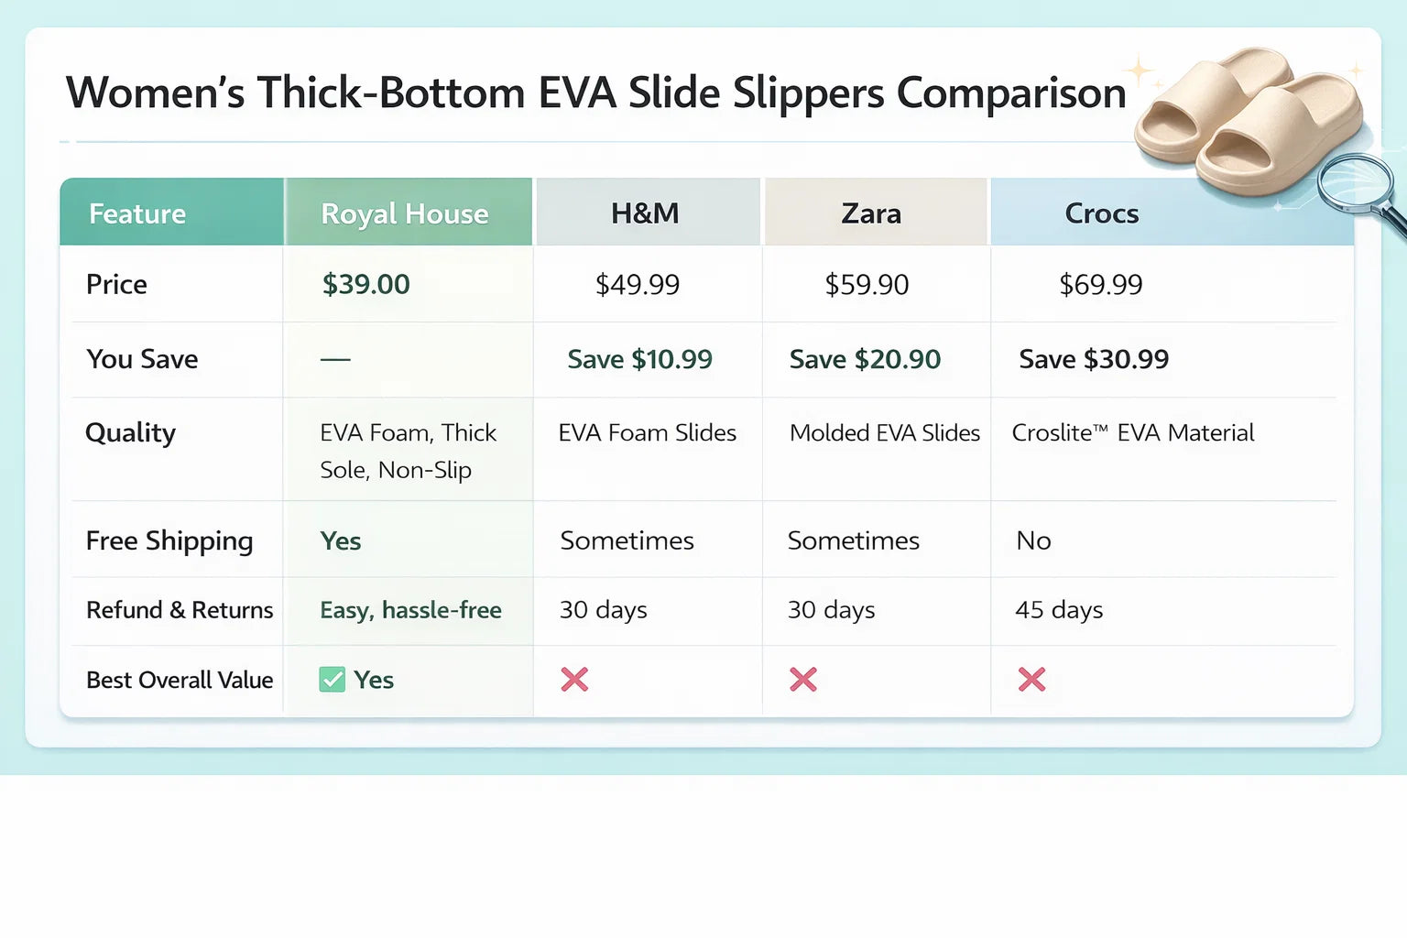Click the comparison title heading
The height and width of the screenshot is (938, 1407).
pyautogui.click(x=596, y=93)
